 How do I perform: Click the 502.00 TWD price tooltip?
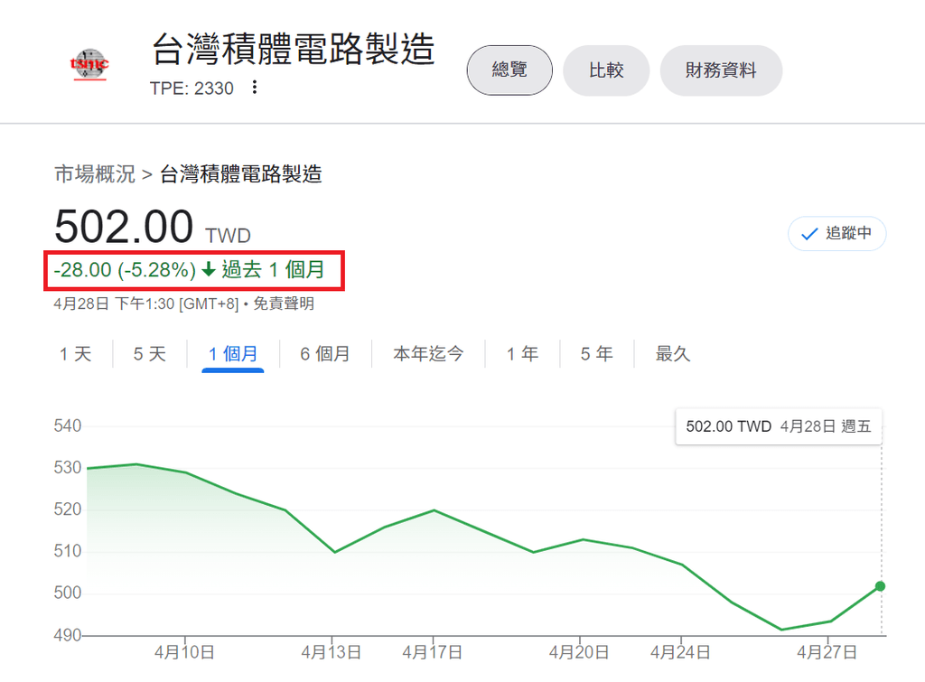tap(779, 426)
